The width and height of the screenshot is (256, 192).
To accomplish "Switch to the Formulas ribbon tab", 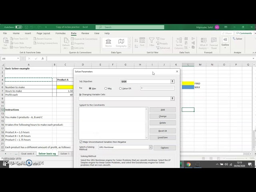I will click(x=60, y=33).
